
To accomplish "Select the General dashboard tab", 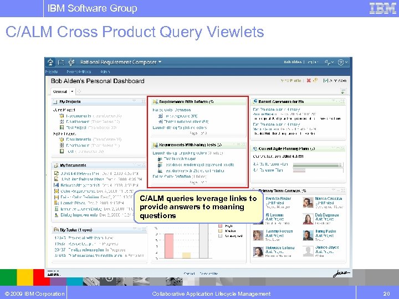I will coord(60,91).
